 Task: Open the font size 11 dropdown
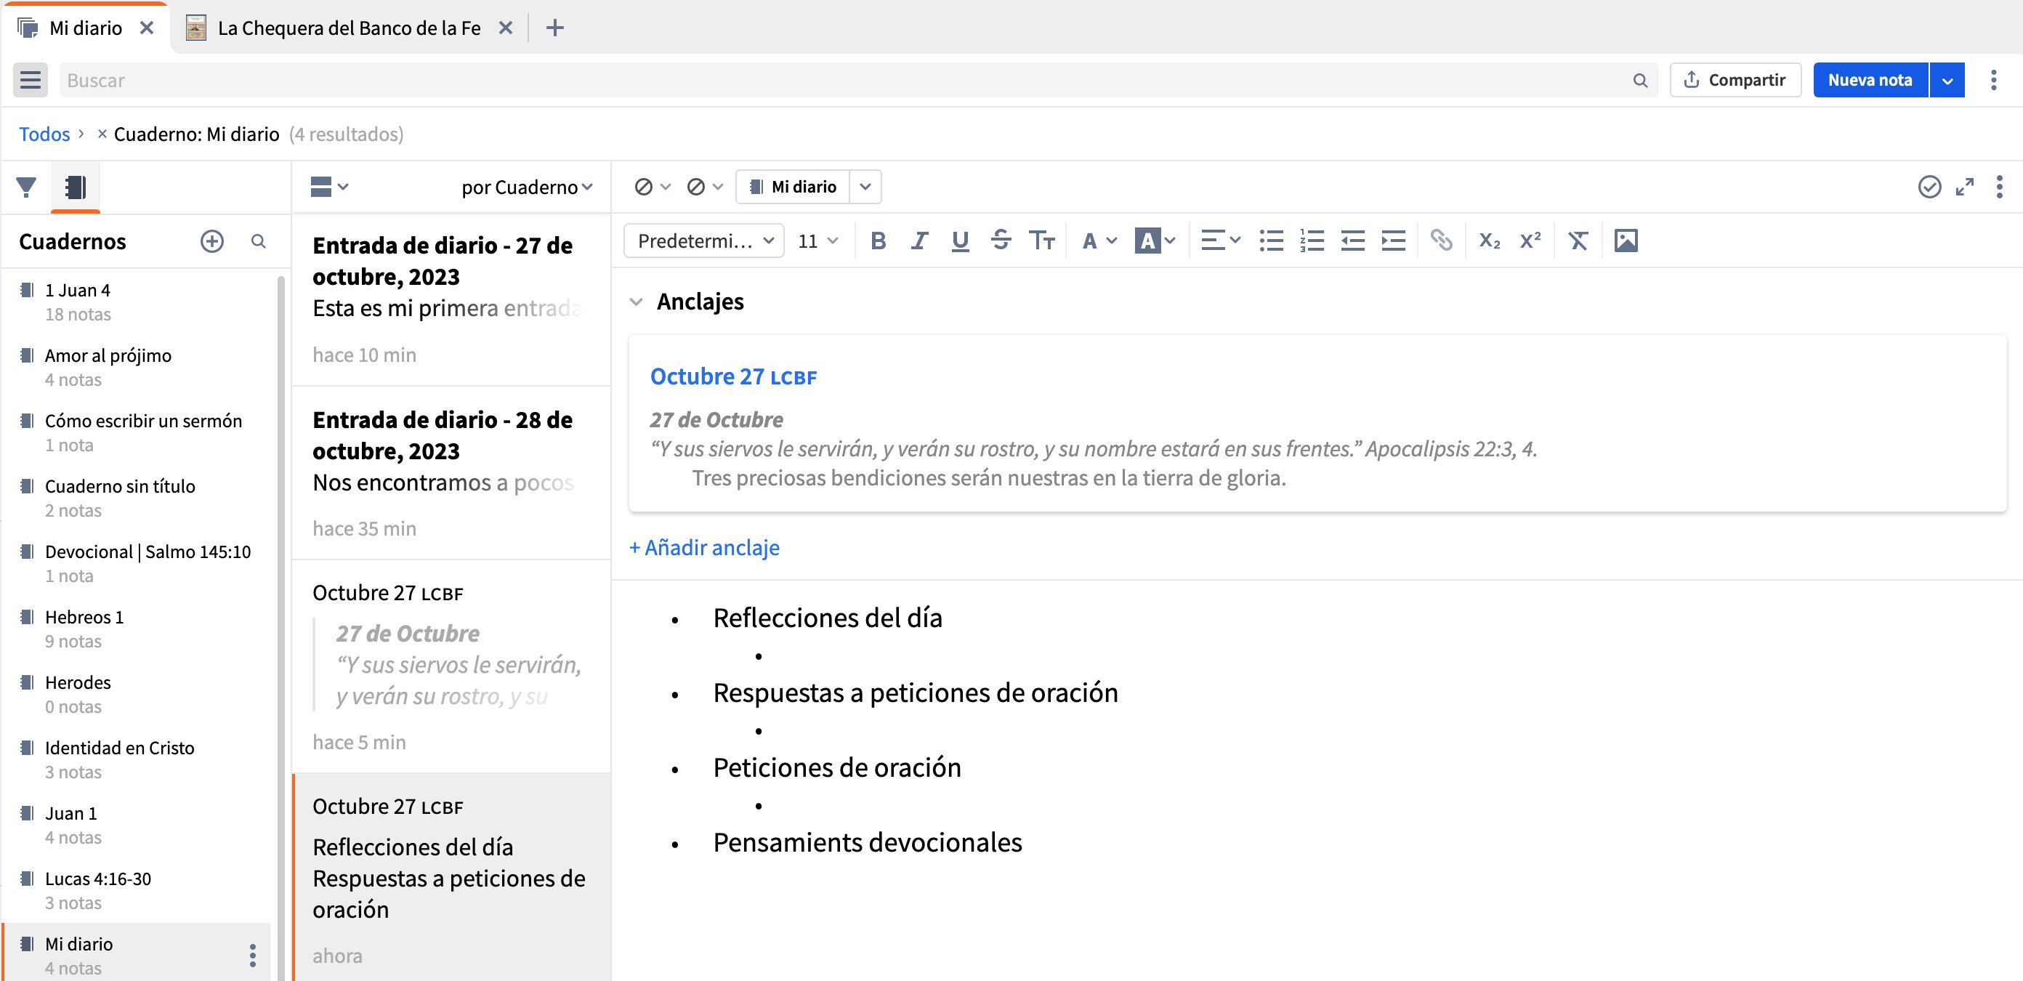click(817, 241)
